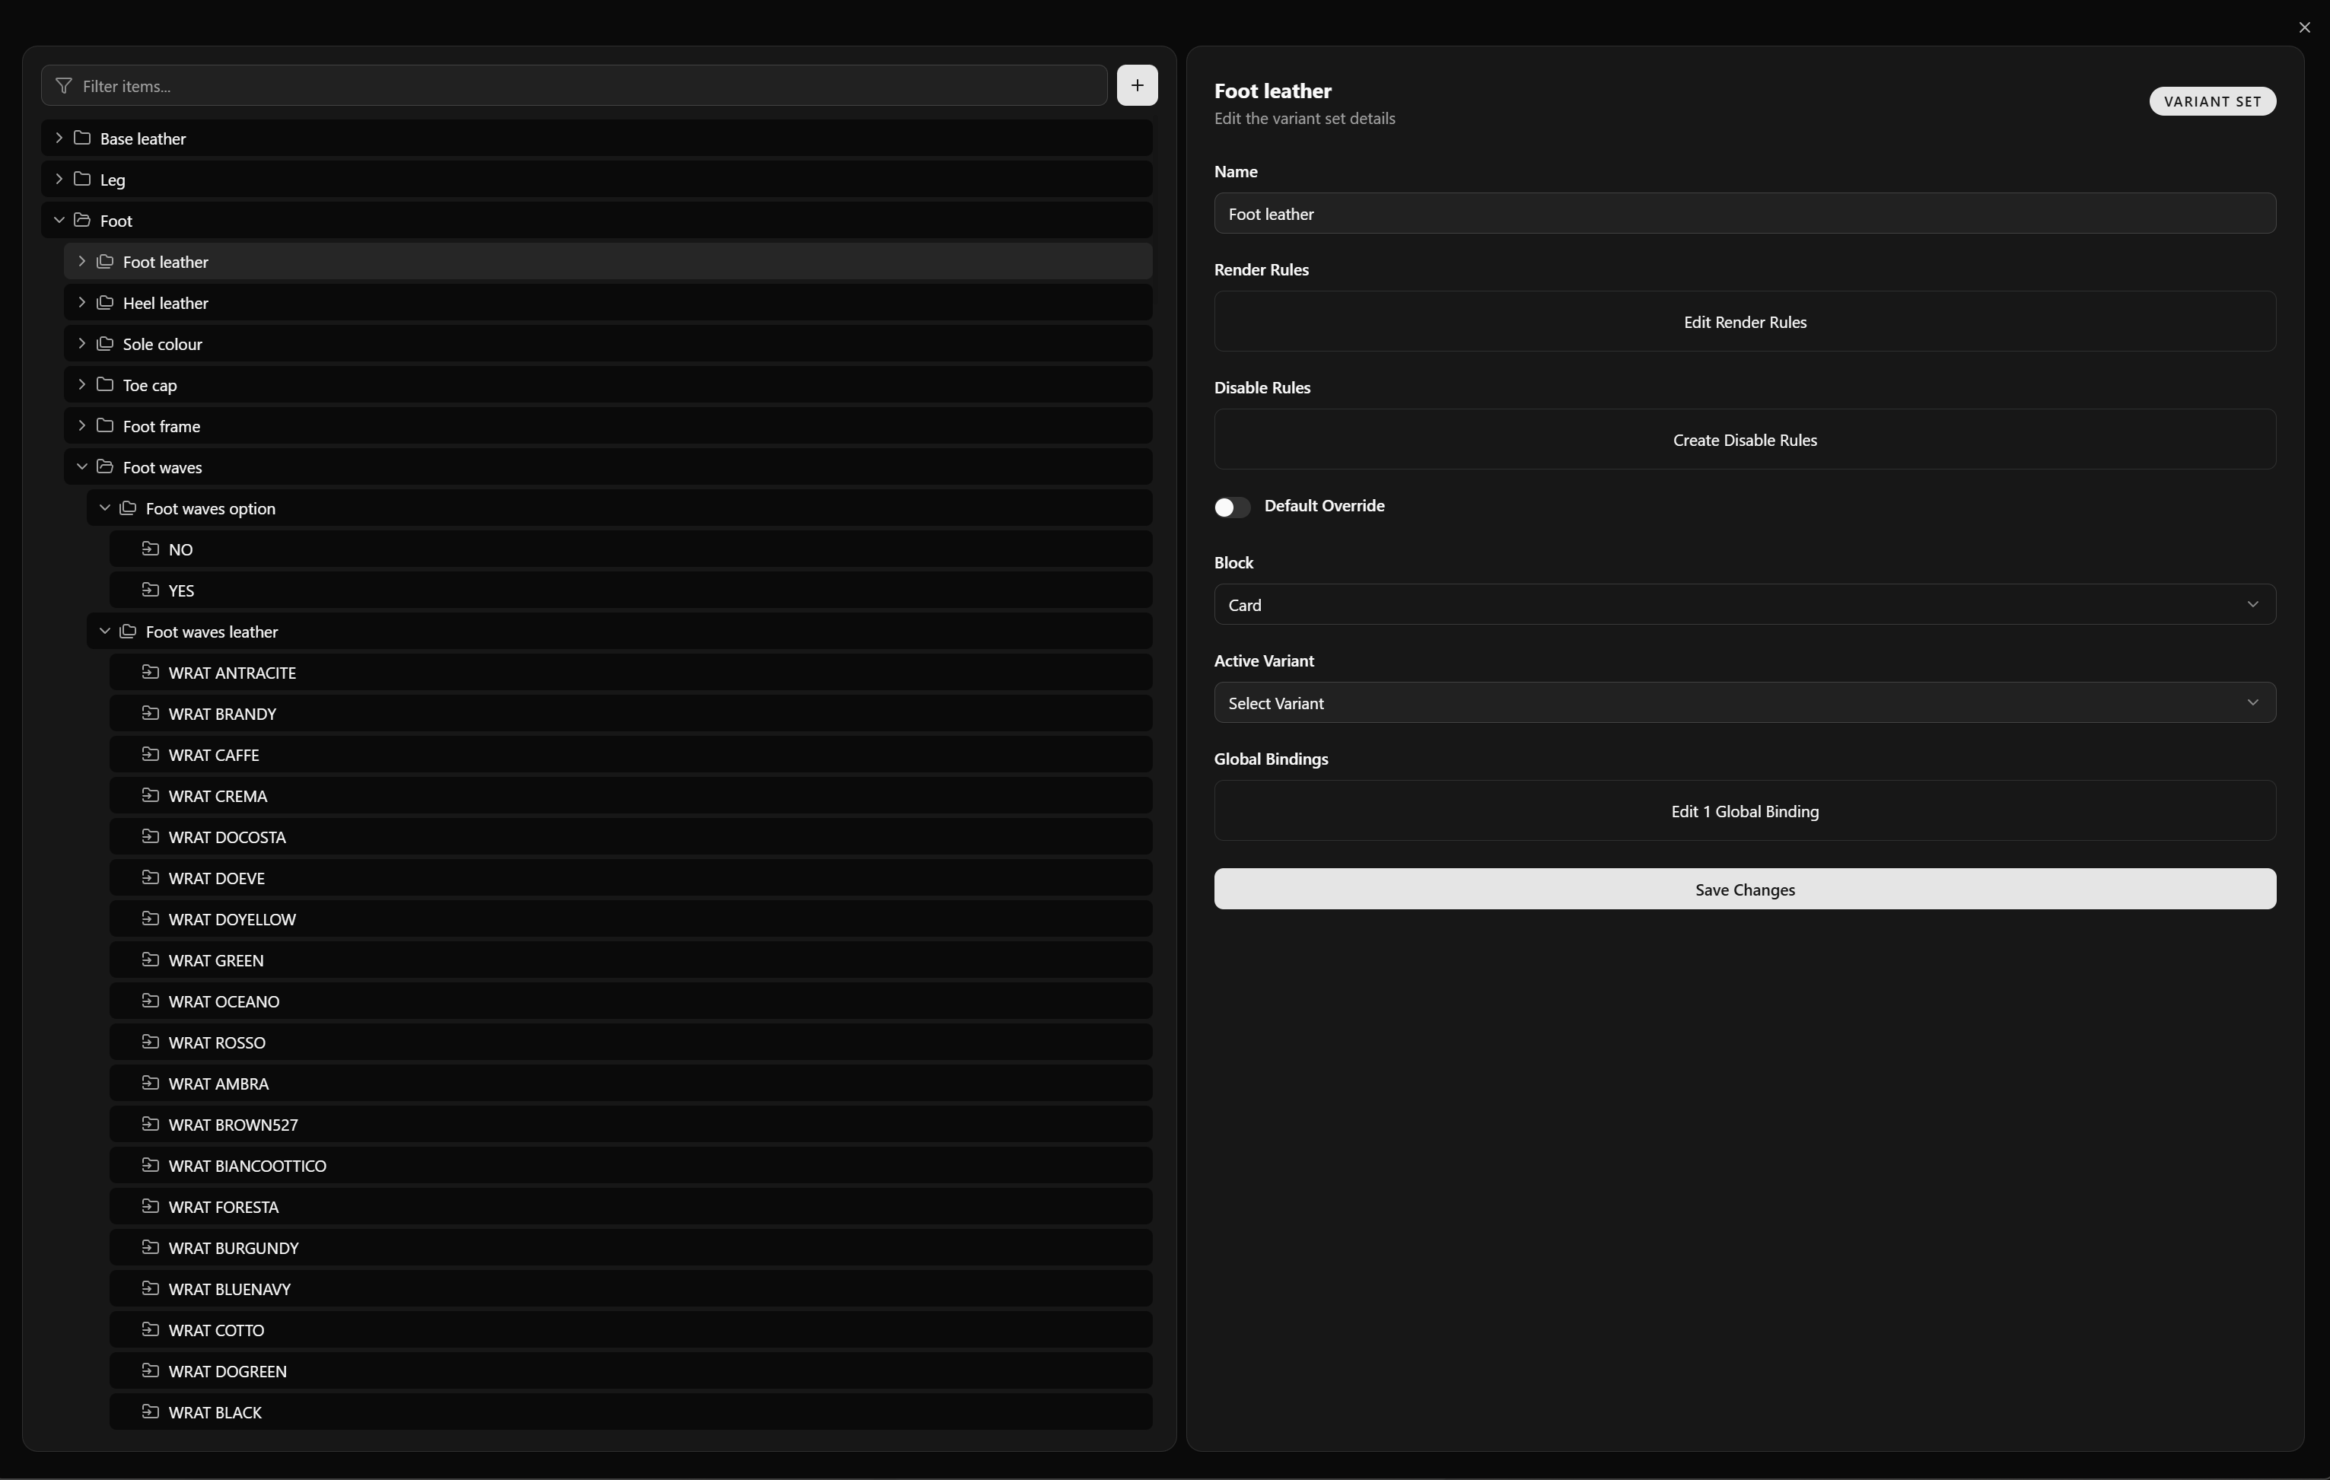Click the folder icon beside Heel leather
Viewport: 2330px width, 1480px height.
pyautogui.click(x=104, y=303)
